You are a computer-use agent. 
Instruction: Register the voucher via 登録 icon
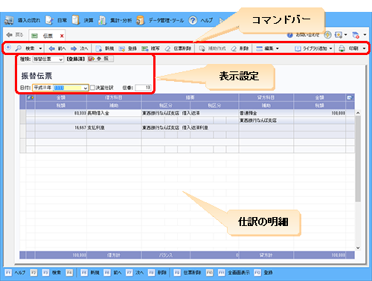pyautogui.click(x=121, y=48)
